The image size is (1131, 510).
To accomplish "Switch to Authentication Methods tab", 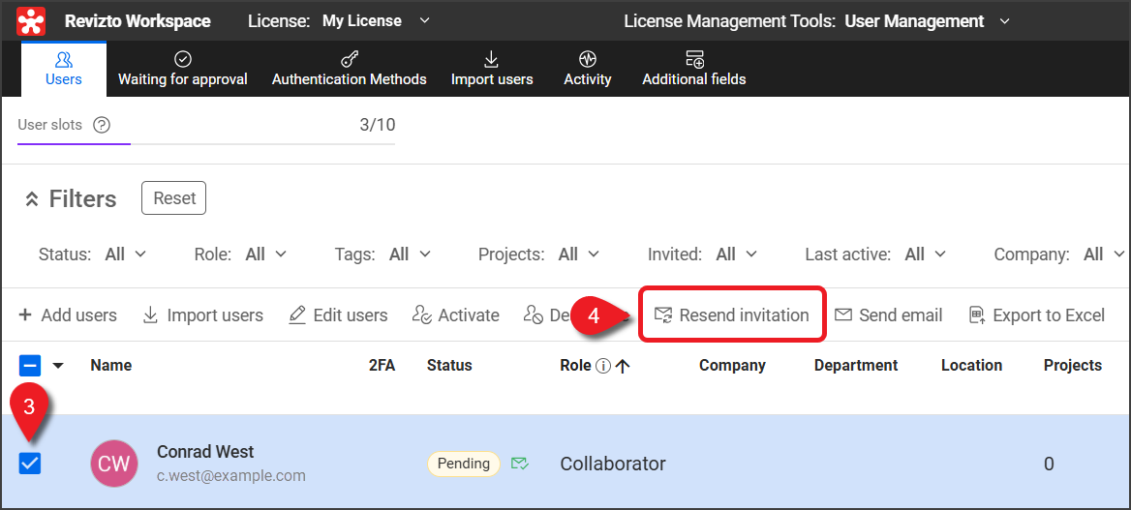I will 349,69.
